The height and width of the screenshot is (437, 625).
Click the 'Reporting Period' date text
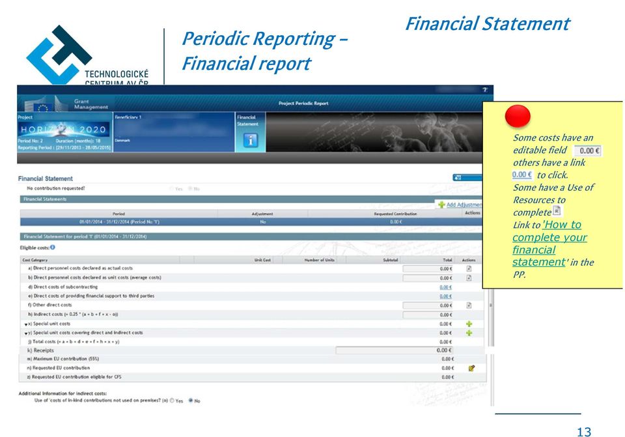pos(64,148)
